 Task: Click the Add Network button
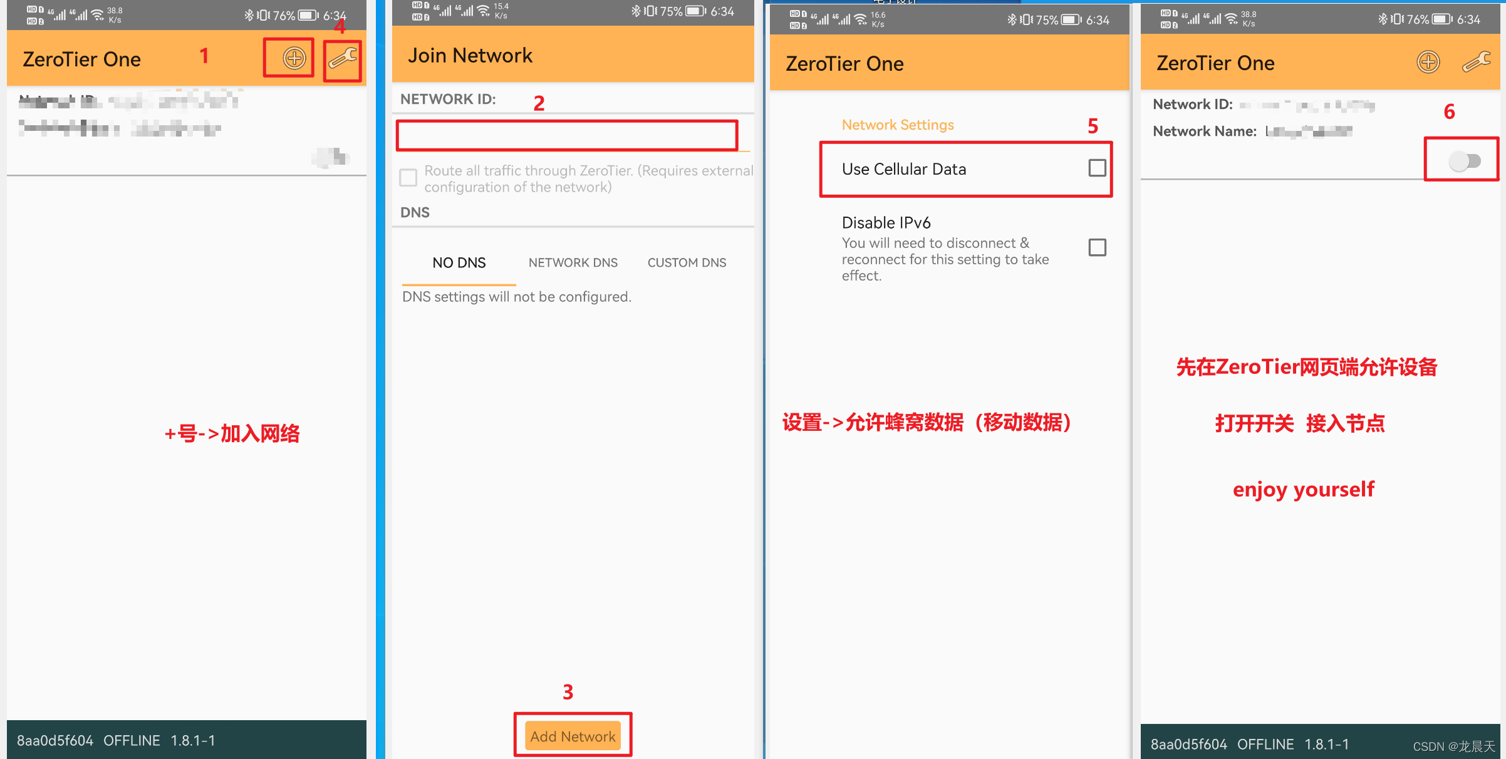pyautogui.click(x=573, y=736)
